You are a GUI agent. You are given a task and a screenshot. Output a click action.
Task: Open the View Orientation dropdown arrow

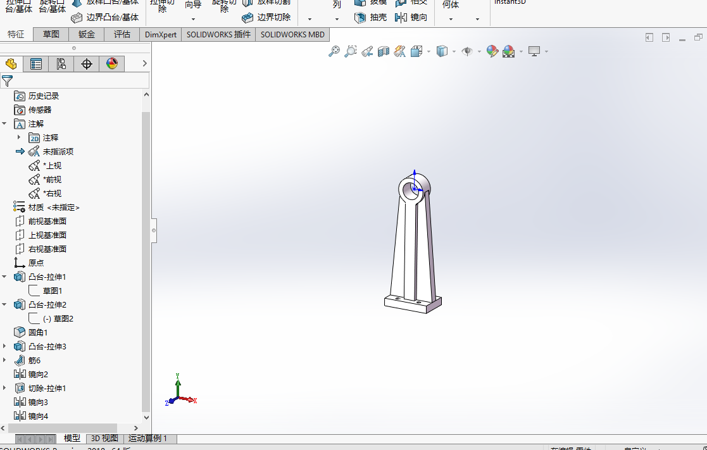pos(429,52)
